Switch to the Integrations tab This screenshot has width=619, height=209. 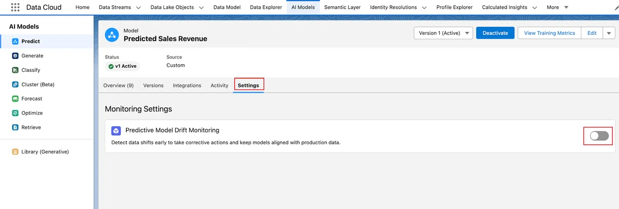[x=187, y=85]
